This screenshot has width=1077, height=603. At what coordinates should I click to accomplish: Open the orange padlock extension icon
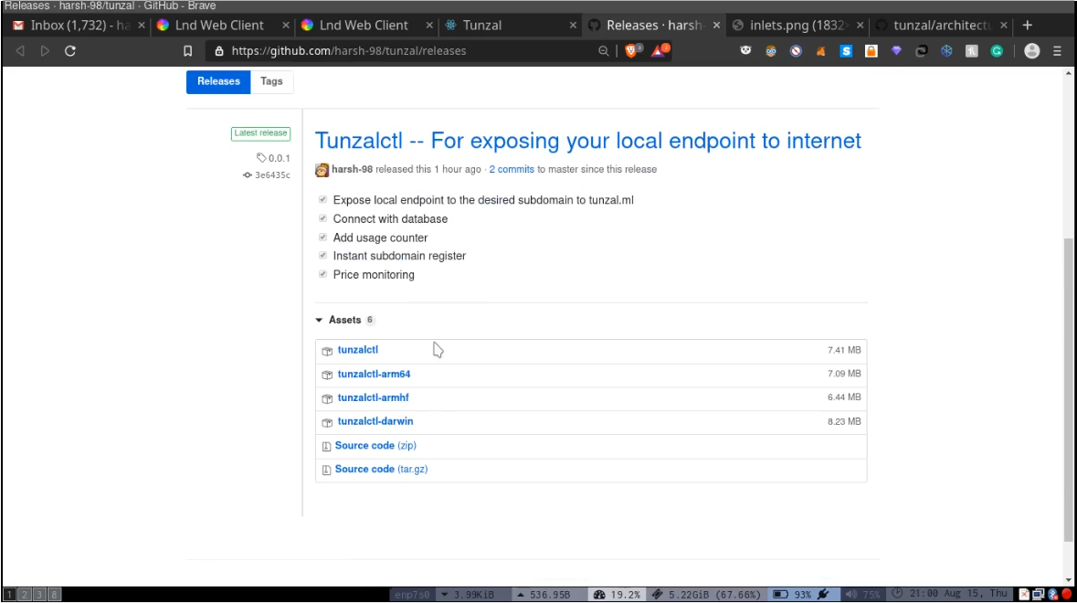pos(871,51)
